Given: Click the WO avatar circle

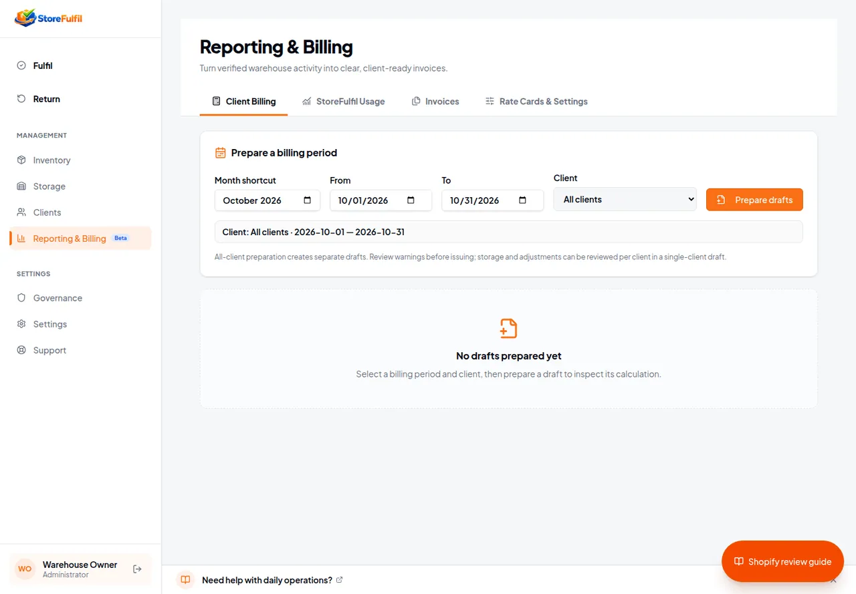Looking at the screenshot, I should click(25, 569).
